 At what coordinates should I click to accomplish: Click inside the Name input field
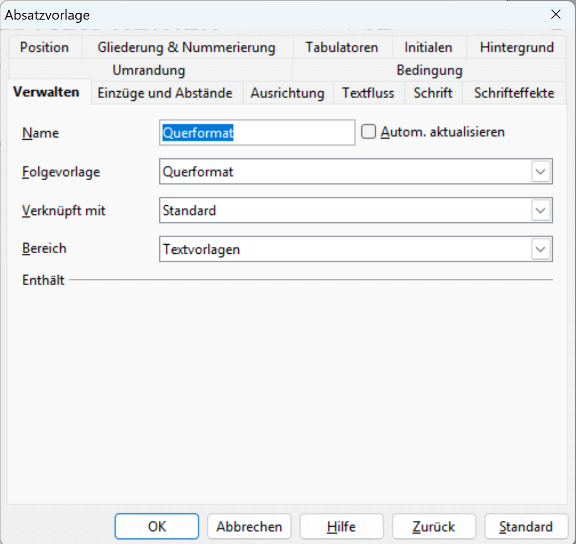tap(257, 132)
